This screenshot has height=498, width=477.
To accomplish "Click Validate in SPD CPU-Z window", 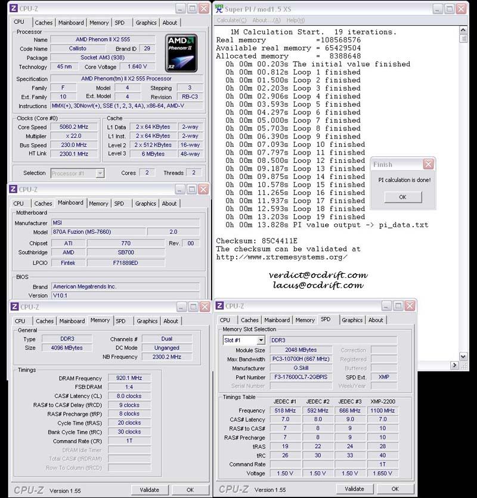I will click(354, 489).
